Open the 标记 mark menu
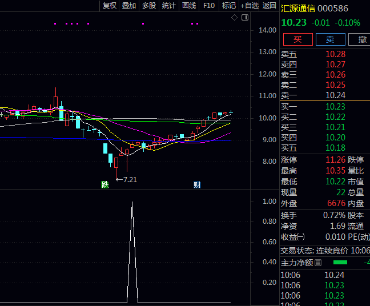370x306 pixels. pyautogui.click(x=228, y=6)
